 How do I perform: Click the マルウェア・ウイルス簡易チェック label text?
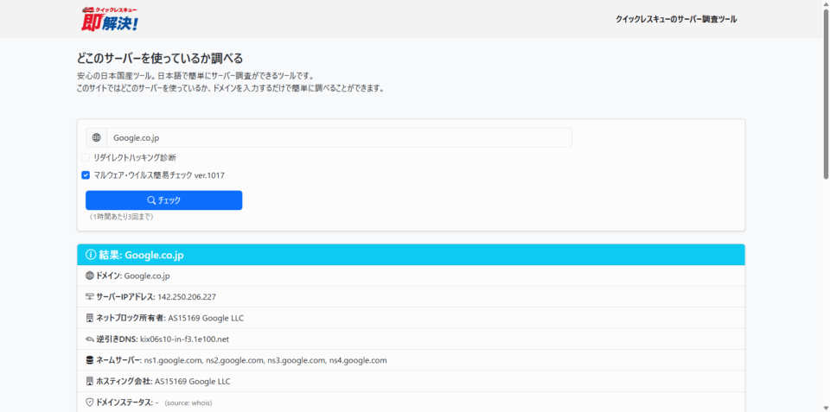coord(159,175)
